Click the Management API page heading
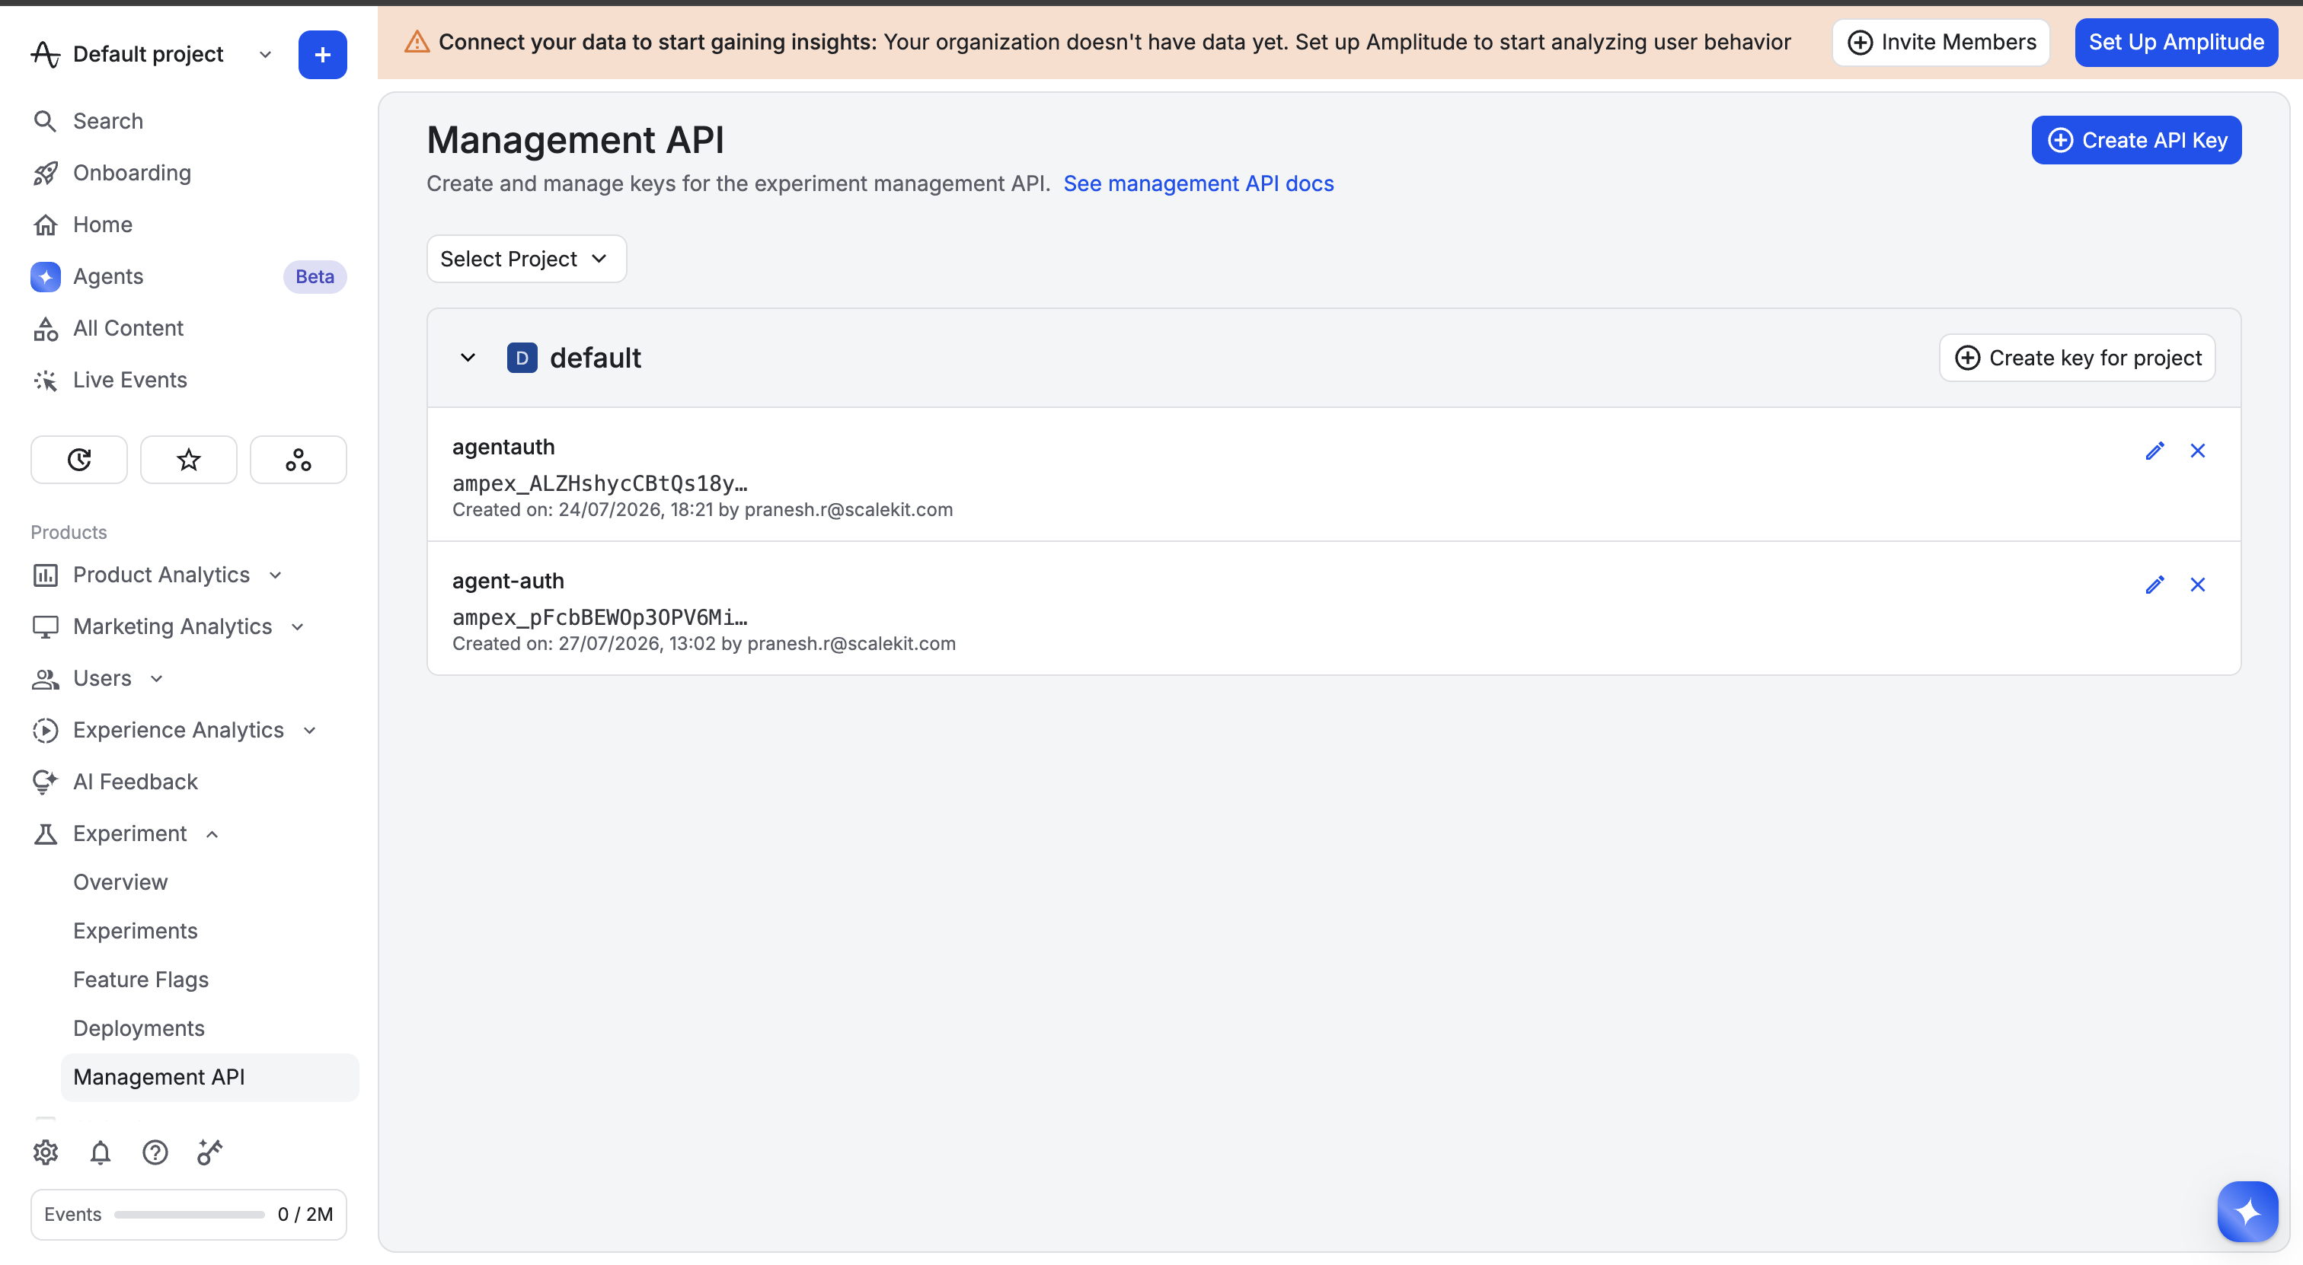Screen dimensions: 2303x1265 576,140
